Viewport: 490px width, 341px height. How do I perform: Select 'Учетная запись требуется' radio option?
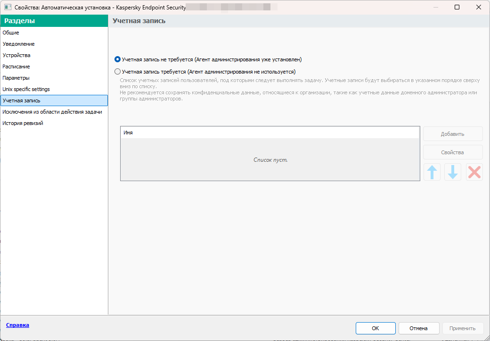[x=118, y=72]
